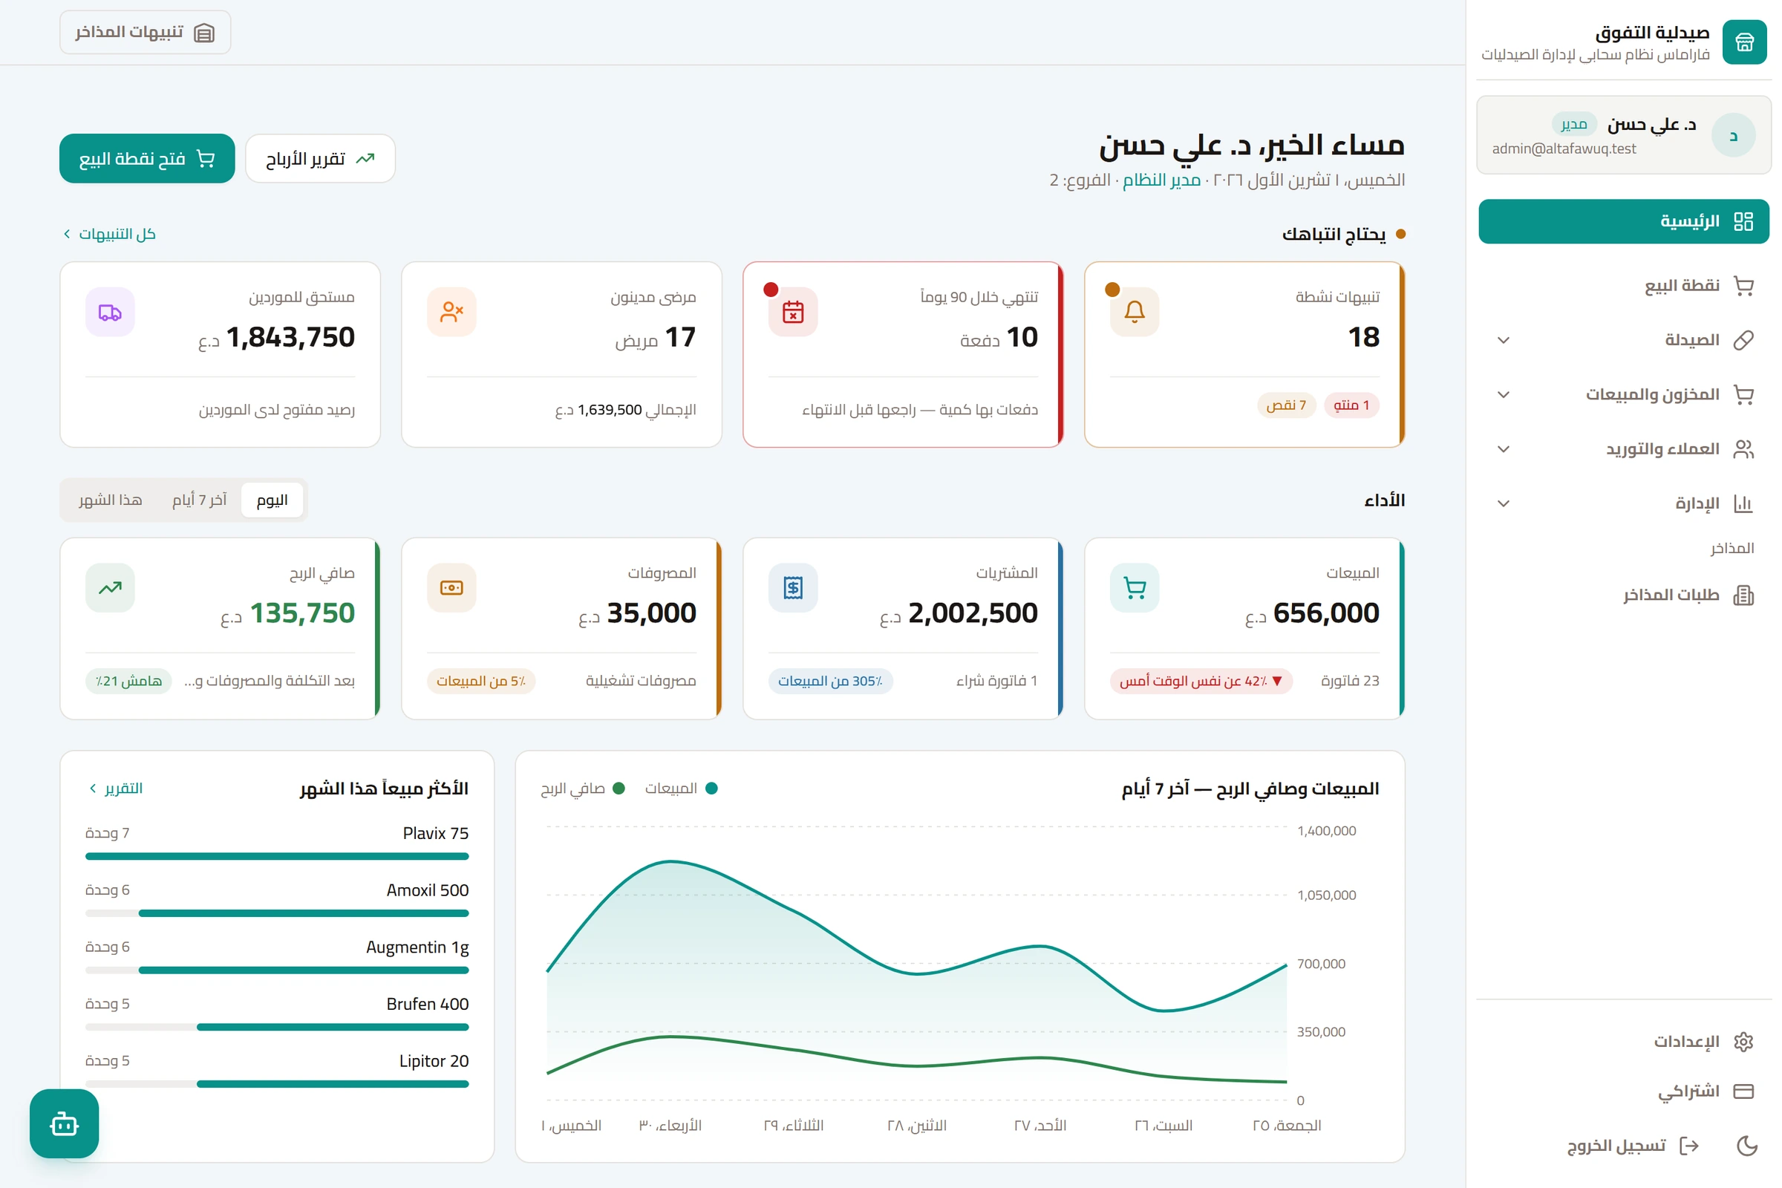The width and height of the screenshot is (1782, 1188).
Task: Click the 1 منتج red badge
Action: (x=1351, y=405)
